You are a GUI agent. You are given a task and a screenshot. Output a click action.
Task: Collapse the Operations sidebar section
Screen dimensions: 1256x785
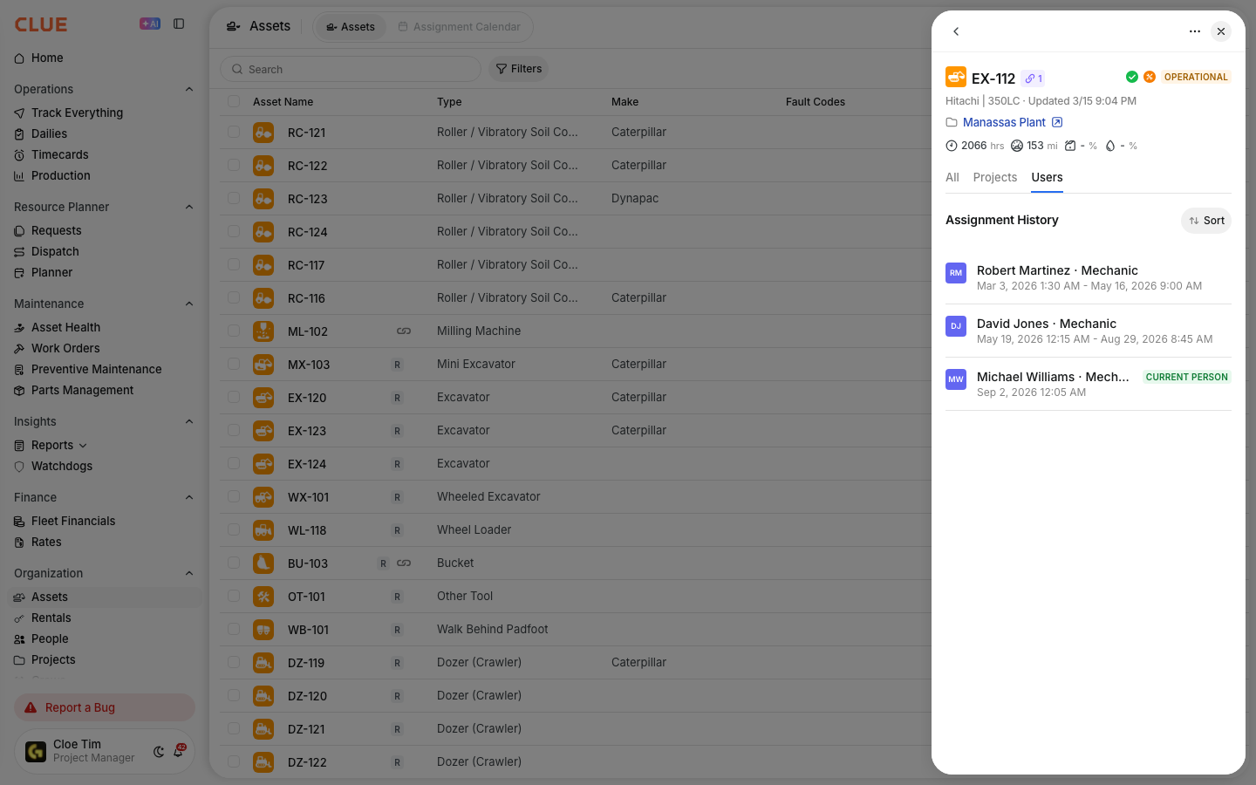click(x=189, y=89)
